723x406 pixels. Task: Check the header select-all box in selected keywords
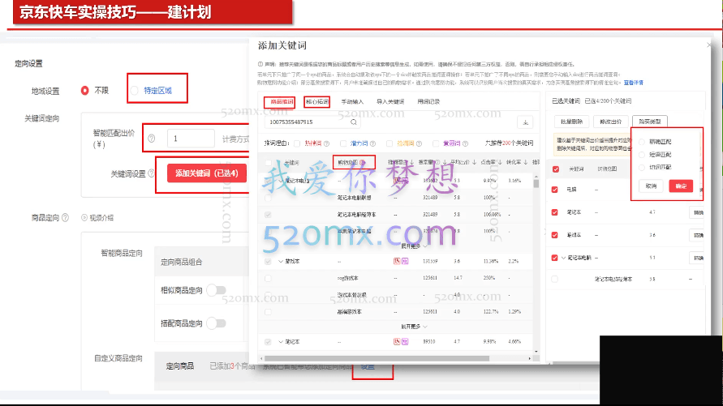pos(556,169)
